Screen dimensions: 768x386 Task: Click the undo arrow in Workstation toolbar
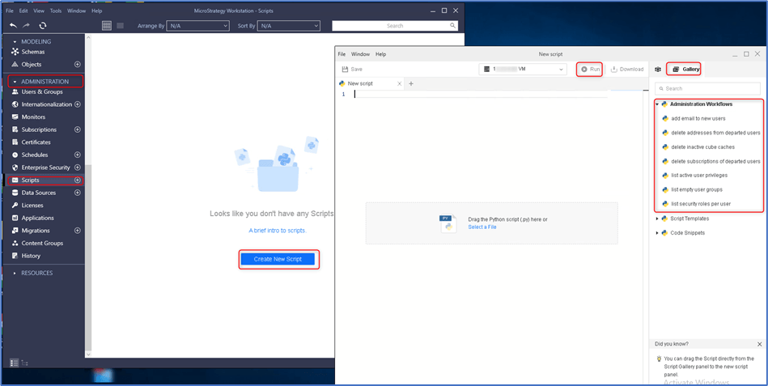point(13,25)
